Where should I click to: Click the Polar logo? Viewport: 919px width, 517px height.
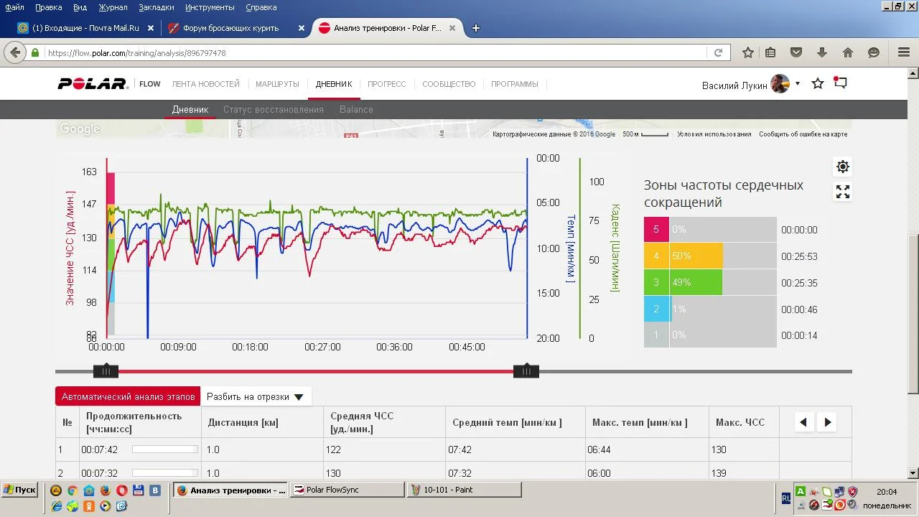[93, 84]
